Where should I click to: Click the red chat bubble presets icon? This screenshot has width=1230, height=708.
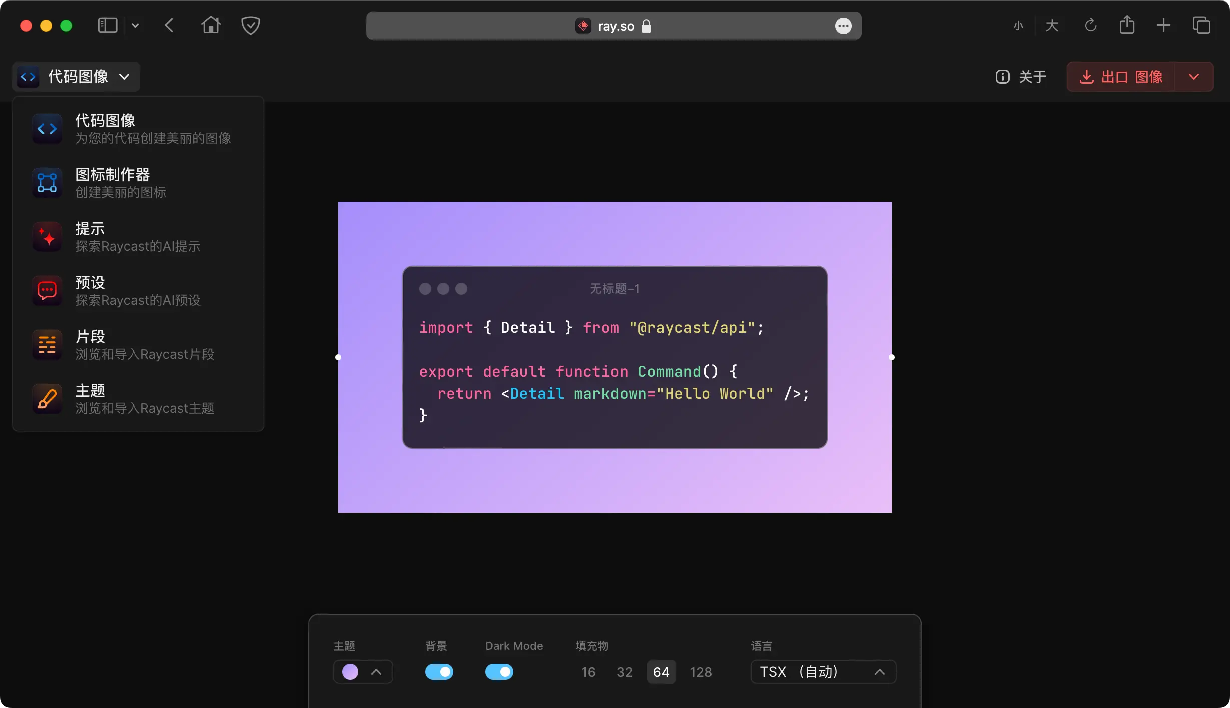47,291
